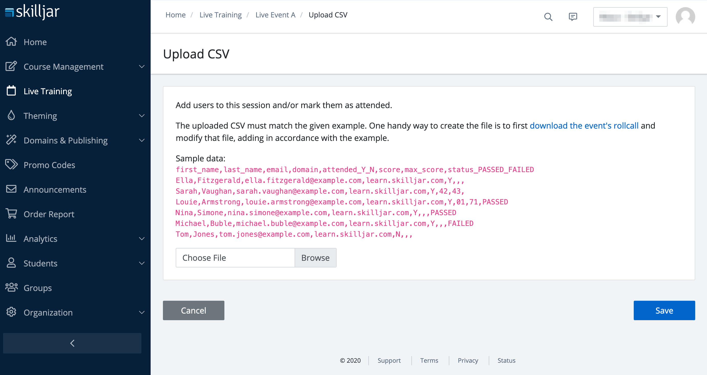Click the Course Management pencil icon
This screenshot has height=375, width=707.
pos(11,66)
